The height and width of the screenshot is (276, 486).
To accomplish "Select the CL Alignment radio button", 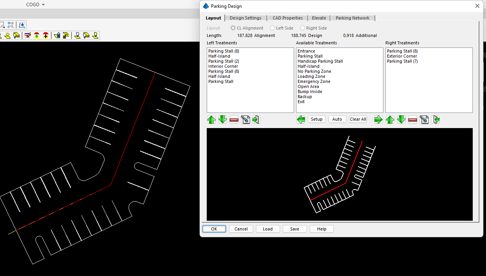I will [233, 28].
